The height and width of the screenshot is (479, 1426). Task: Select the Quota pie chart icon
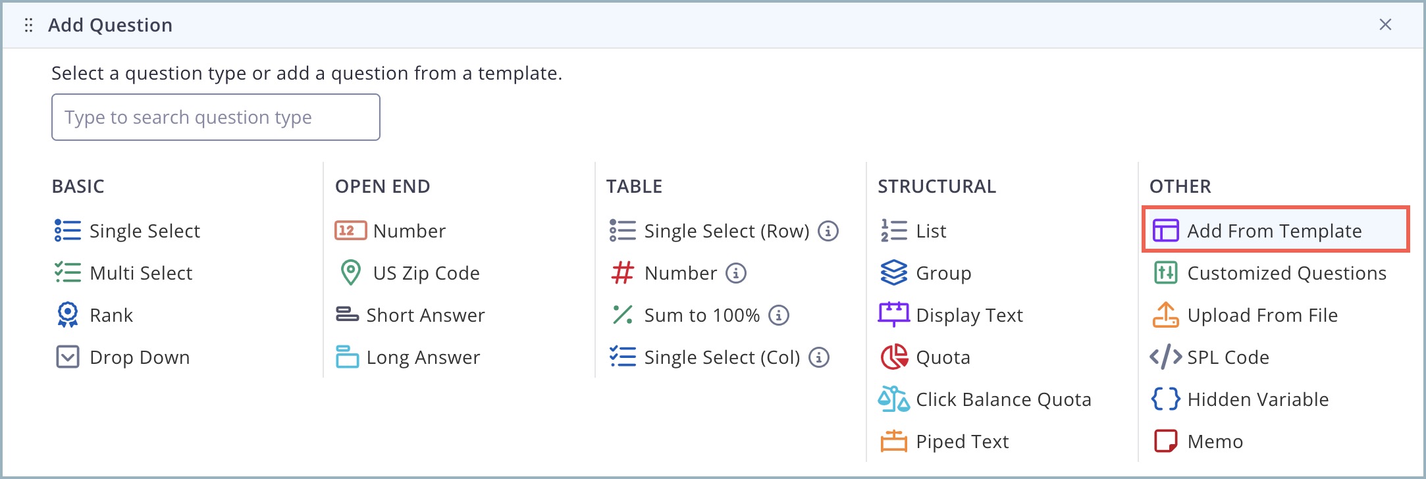tap(894, 357)
